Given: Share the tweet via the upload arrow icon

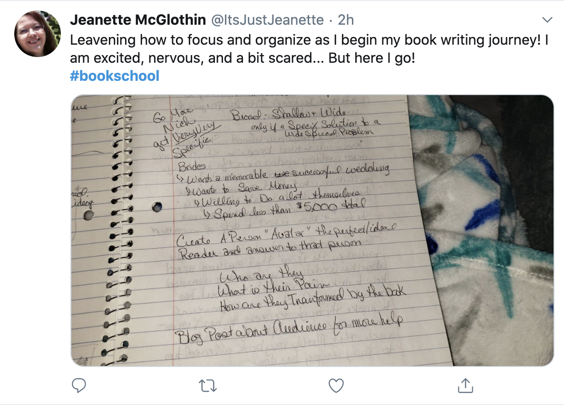Looking at the screenshot, I should coord(465,386).
